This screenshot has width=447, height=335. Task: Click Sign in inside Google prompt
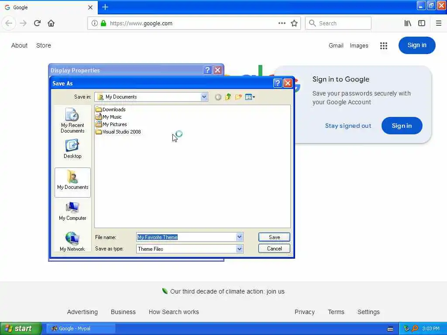[x=402, y=126]
